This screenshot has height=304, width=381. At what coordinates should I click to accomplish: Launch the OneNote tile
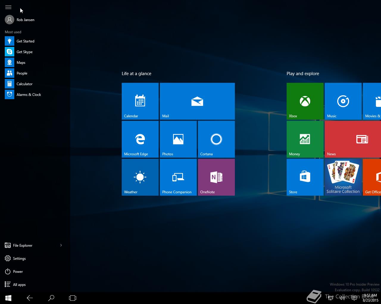[x=216, y=177]
